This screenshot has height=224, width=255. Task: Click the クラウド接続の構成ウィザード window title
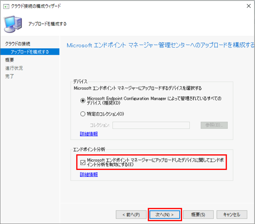(36, 6)
